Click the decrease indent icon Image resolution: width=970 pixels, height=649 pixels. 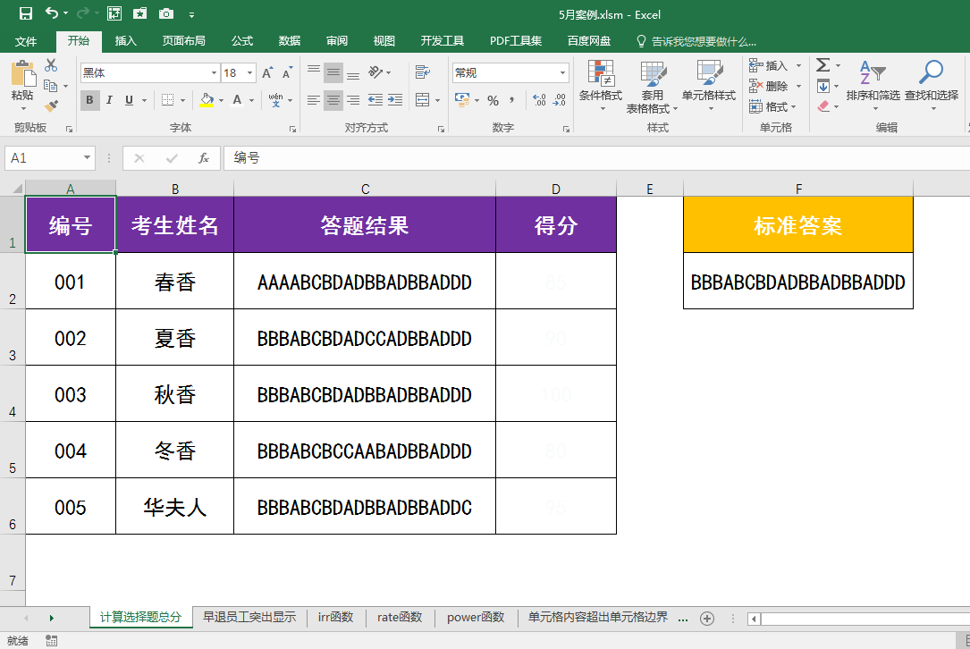tap(375, 99)
